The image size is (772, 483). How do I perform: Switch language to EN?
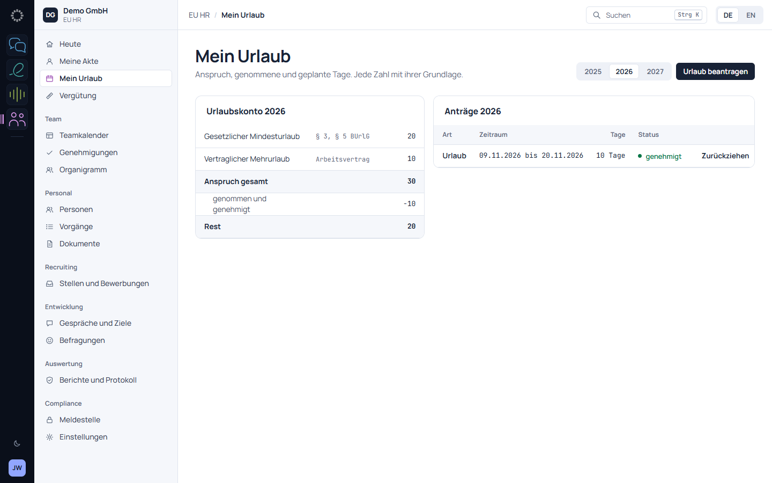[x=751, y=15]
